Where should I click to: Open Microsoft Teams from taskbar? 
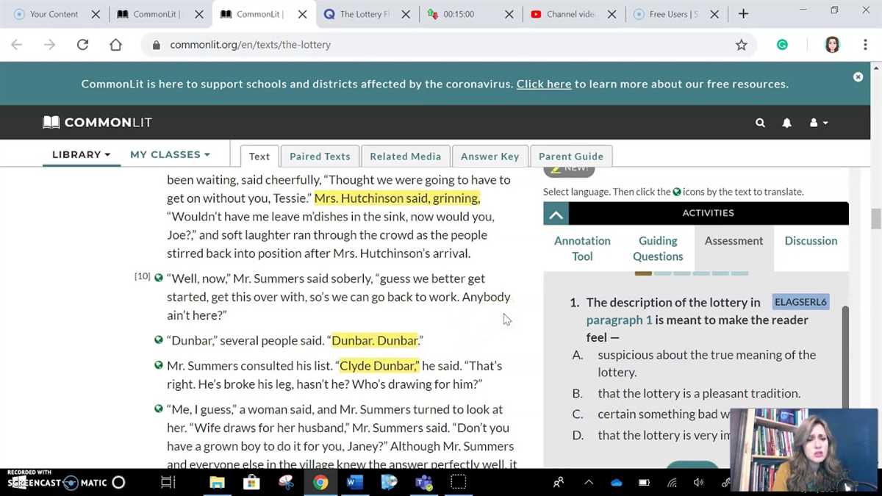[423, 483]
